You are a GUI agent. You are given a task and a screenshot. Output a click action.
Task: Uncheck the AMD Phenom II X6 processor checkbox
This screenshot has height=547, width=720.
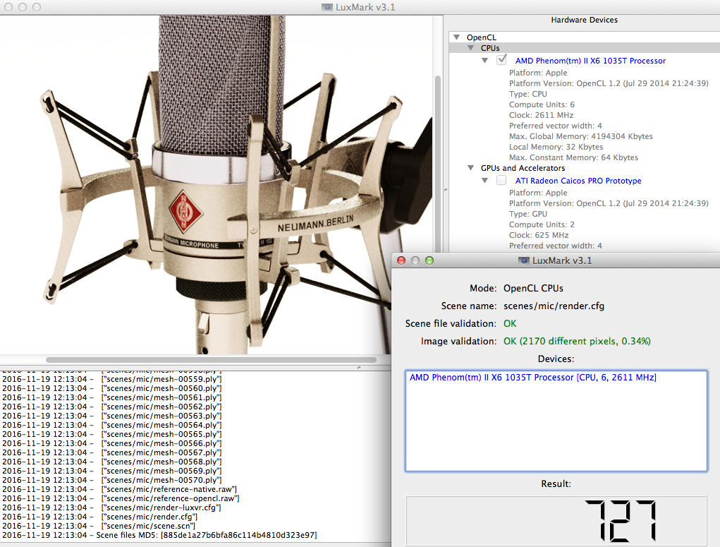click(x=501, y=60)
